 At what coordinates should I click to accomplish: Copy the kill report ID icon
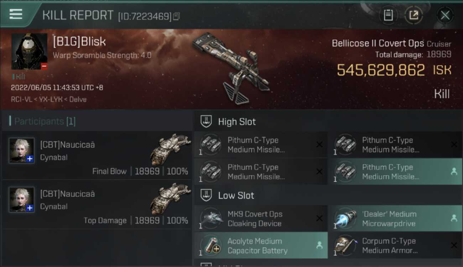[x=177, y=16]
